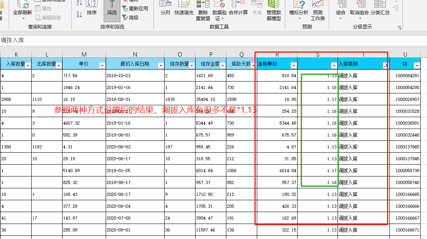Click the 关系 relationships icon
This screenshot has height=239, width=427.
click(x=257, y=8)
